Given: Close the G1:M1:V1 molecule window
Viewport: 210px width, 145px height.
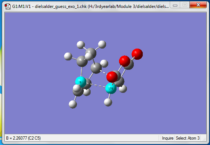Looking at the screenshot, I should click(198, 5).
